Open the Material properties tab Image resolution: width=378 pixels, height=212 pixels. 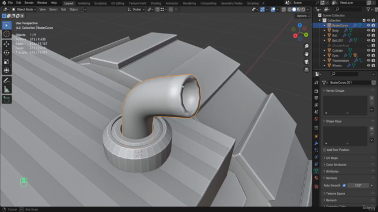coord(317,178)
